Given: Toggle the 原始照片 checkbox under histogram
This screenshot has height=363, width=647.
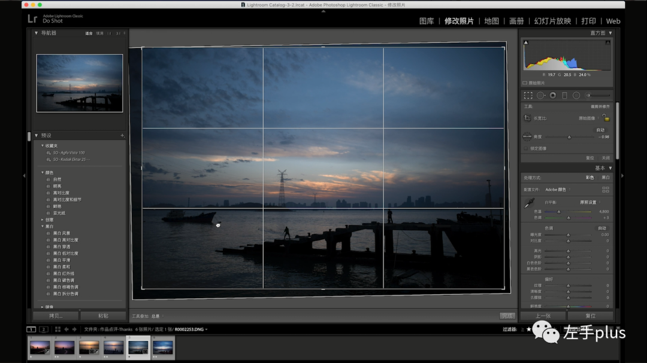Looking at the screenshot, I should (x=525, y=83).
